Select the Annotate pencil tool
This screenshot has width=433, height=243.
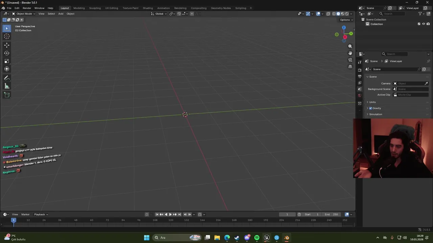click(x=7, y=78)
